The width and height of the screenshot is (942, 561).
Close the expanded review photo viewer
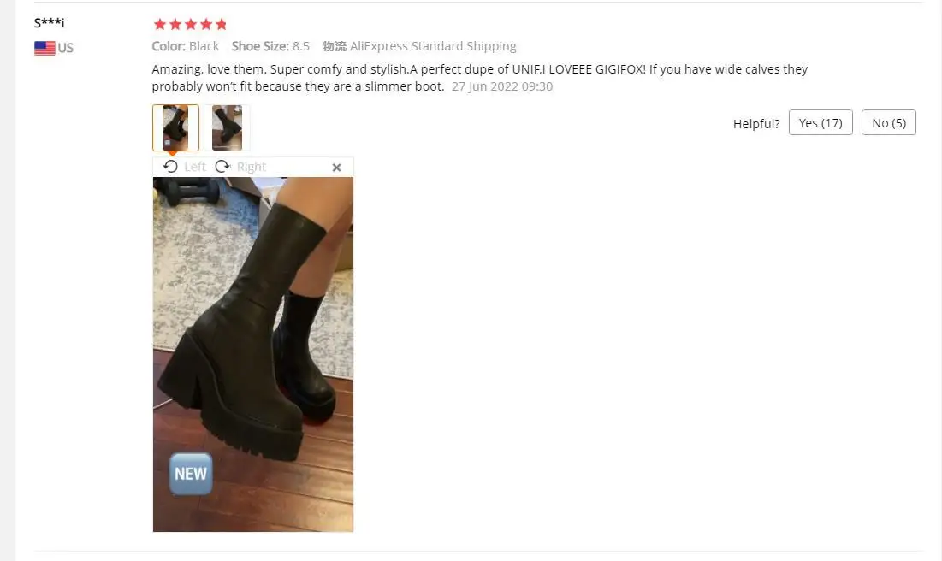pyautogui.click(x=336, y=168)
